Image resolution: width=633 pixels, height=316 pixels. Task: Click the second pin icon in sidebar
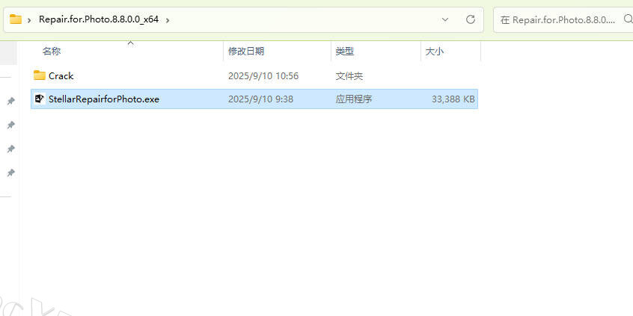click(x=11, y=125)
